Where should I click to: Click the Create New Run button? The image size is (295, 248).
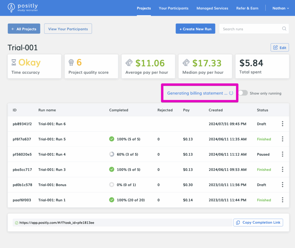click(x=195, y=29)
